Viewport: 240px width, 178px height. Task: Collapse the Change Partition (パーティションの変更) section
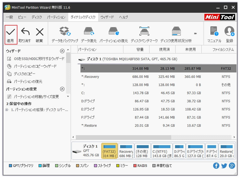(x=62, y=89)
